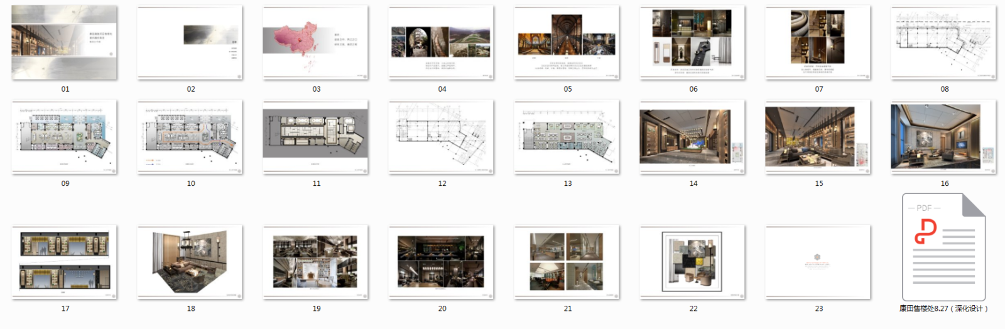Click file name label 08
The height and width of the screenshot is (329, 1005).
click(x=945, y=89)
